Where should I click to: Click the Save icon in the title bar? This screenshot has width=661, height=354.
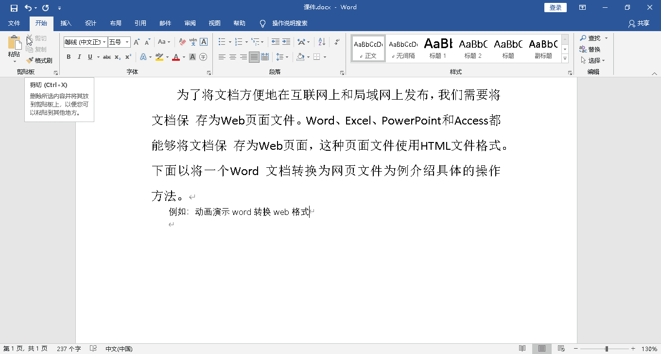14,8
